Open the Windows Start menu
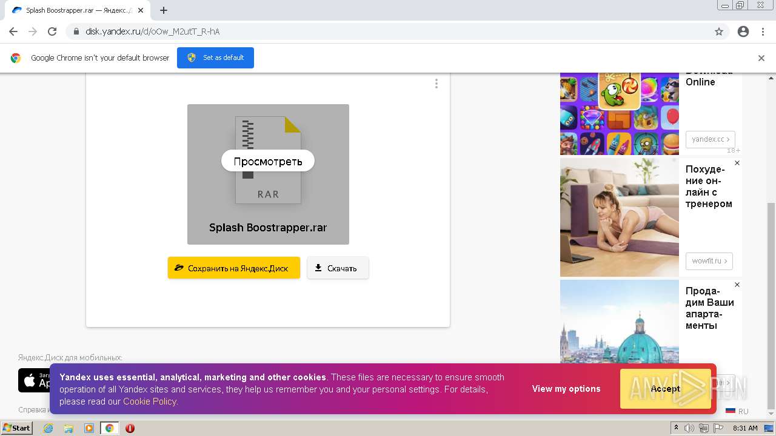This screenshot has width=776, height=436. point(17,428)
